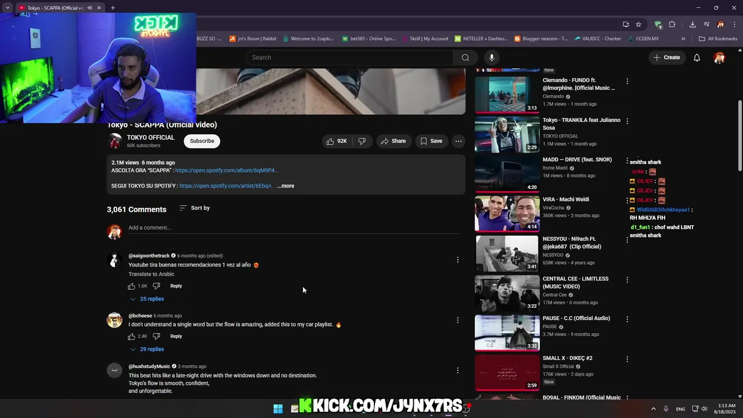
Task: Open the tab search dropdown arrow
Action: pyautogui.click(x=7, y=8)
